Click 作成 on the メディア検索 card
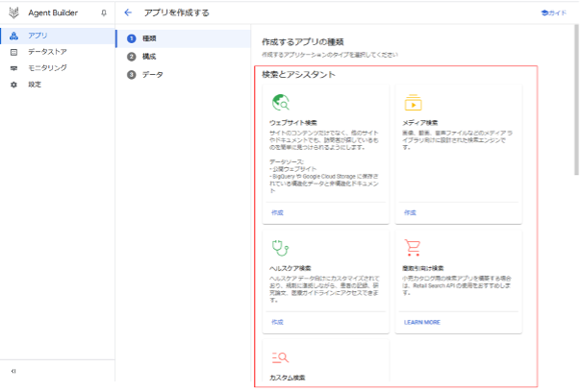The width and height of the screenshot is (581, 392). (410, 213)
